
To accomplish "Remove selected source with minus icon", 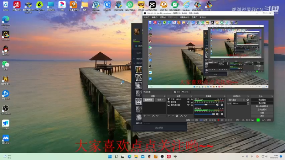I will (173, 116).
